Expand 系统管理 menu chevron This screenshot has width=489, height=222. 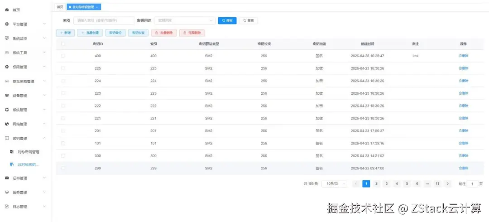pos(44,110)
